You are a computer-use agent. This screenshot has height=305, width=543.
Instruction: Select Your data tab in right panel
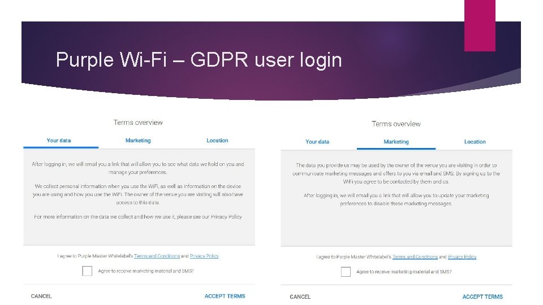pyautogui.click(x=317, y=142)
